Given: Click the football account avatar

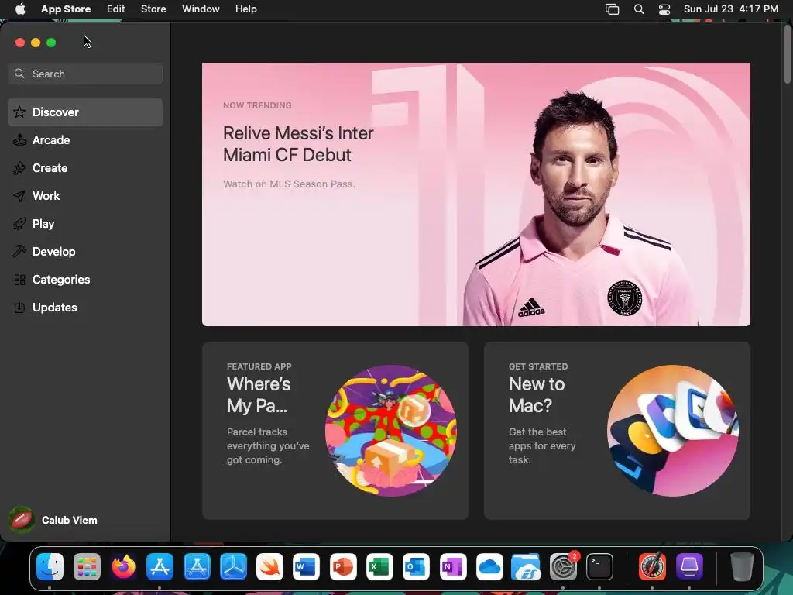Looking at the screenshot, I should tap(21, 520).
